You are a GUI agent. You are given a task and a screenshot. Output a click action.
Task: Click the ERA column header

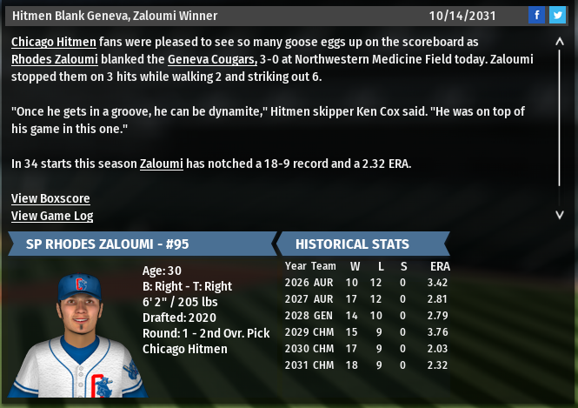[x=440, y=266]
